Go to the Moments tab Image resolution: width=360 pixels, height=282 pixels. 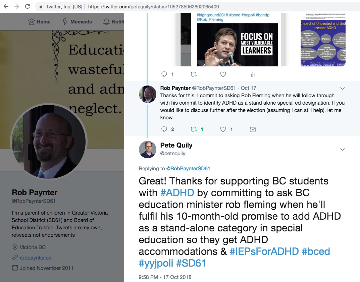tap(77, 22)
